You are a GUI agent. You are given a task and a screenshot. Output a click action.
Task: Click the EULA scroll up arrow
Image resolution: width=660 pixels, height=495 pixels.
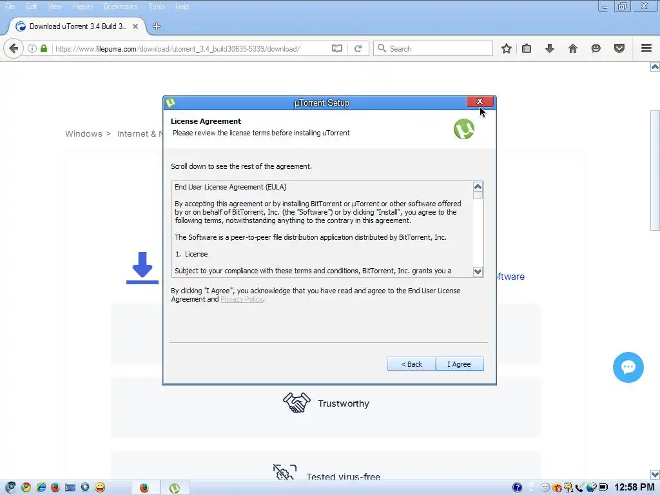(478, 186)
